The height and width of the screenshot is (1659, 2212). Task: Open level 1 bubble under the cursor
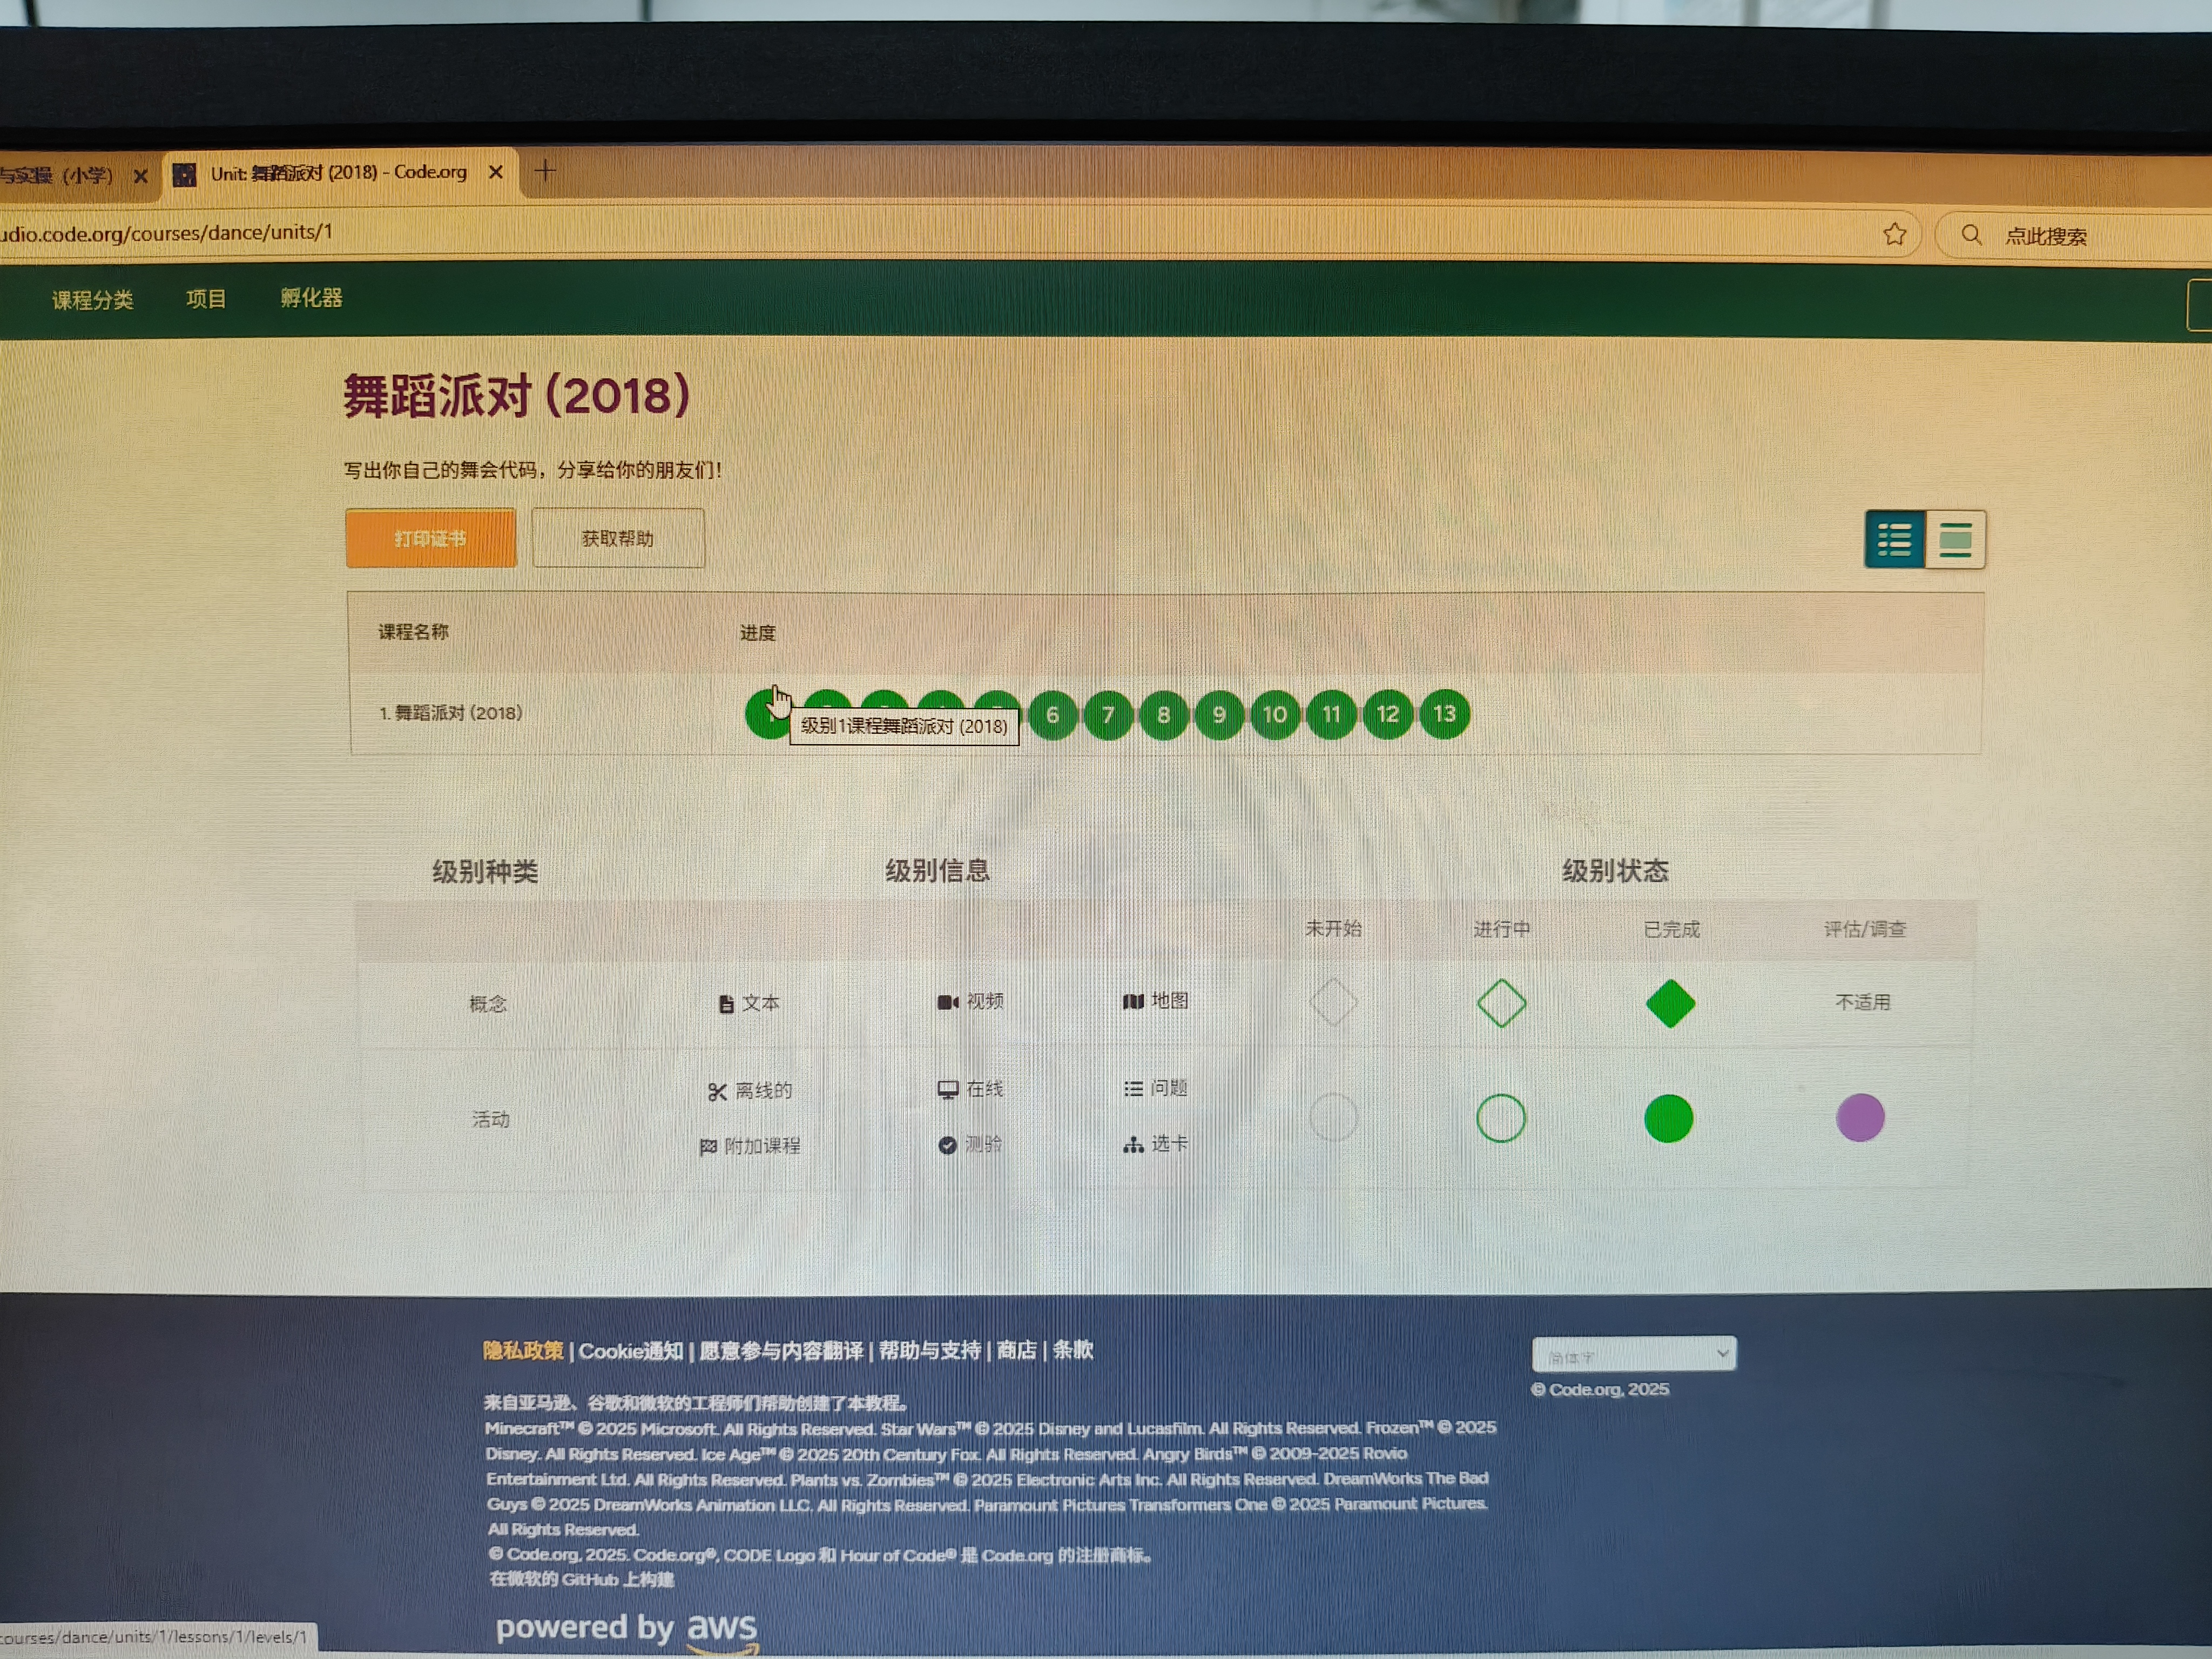point(768,714)
